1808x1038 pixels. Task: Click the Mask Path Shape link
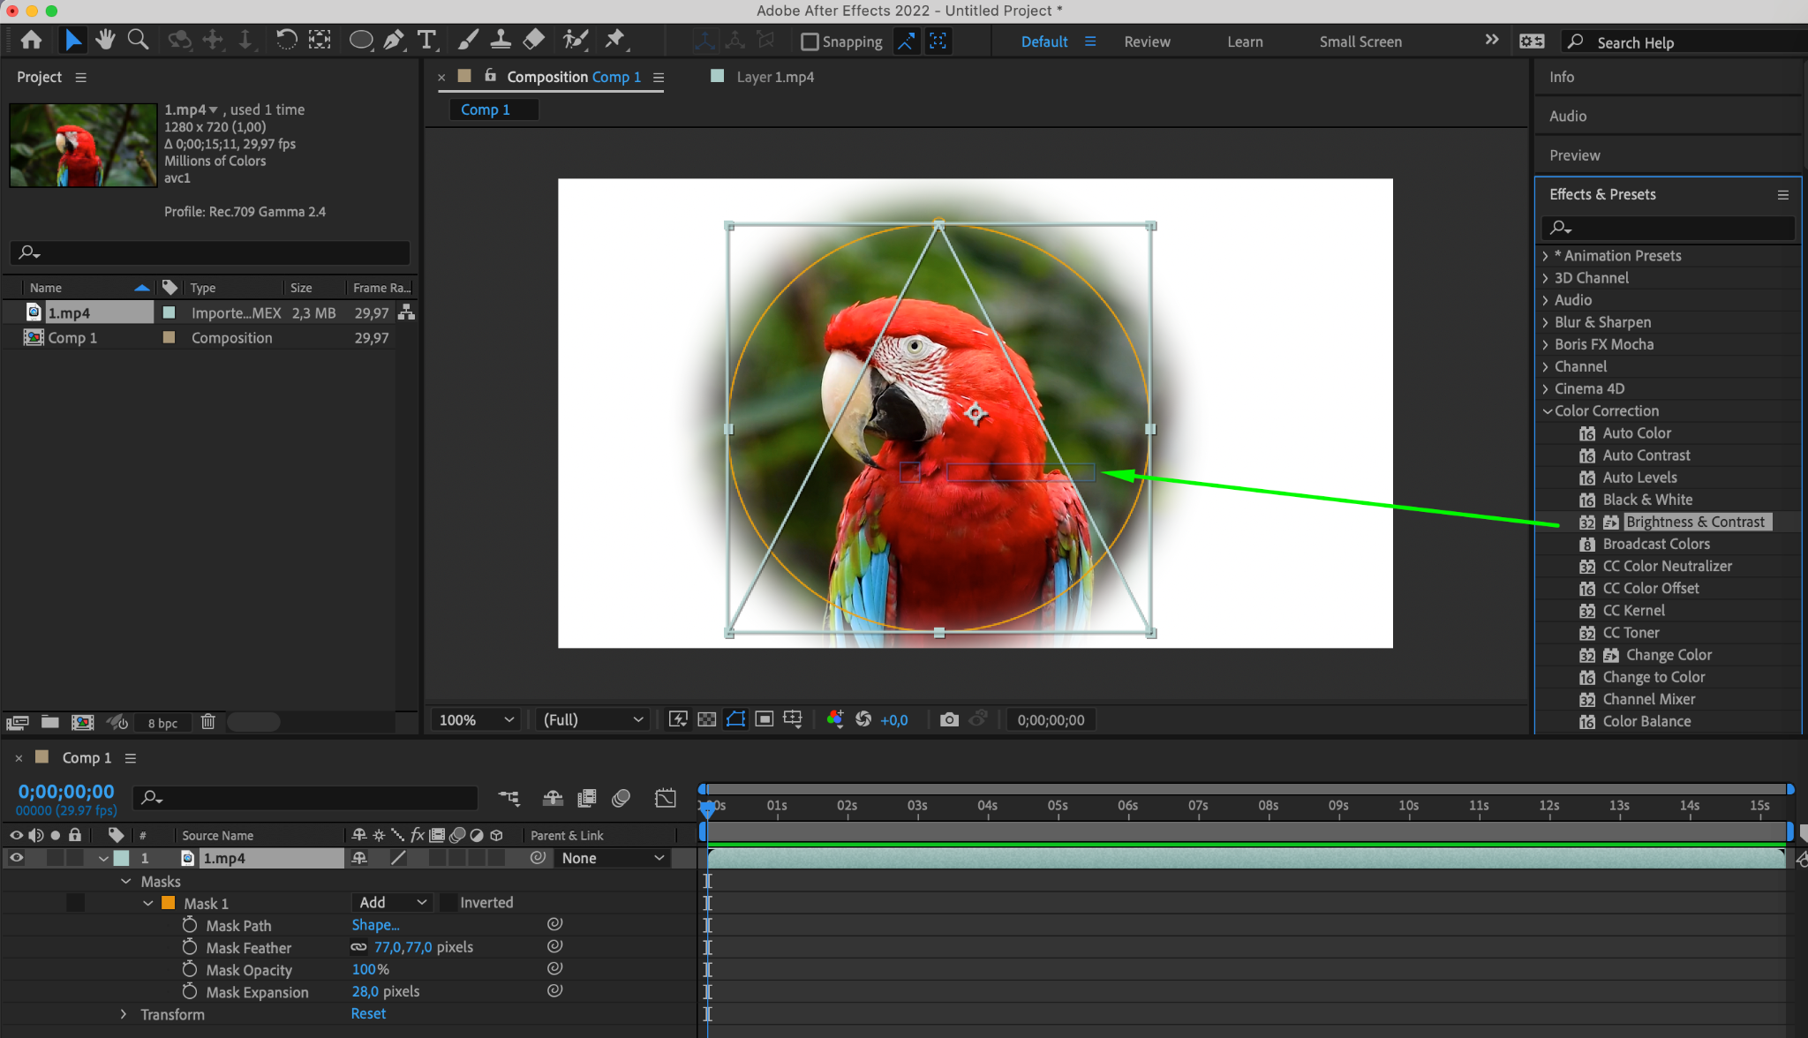(375, 925)
